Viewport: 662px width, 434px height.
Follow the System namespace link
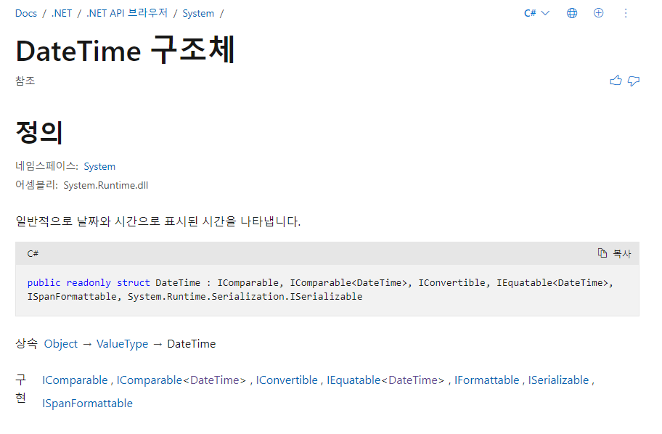click(99, 166)
